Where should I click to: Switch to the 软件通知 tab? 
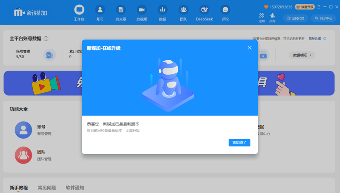(75, 187)
